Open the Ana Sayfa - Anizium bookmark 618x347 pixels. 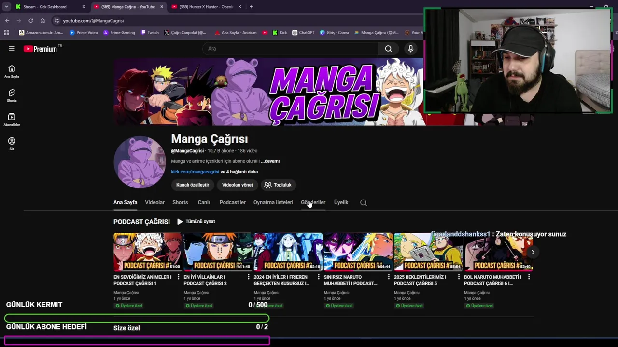tap(235, 33)
